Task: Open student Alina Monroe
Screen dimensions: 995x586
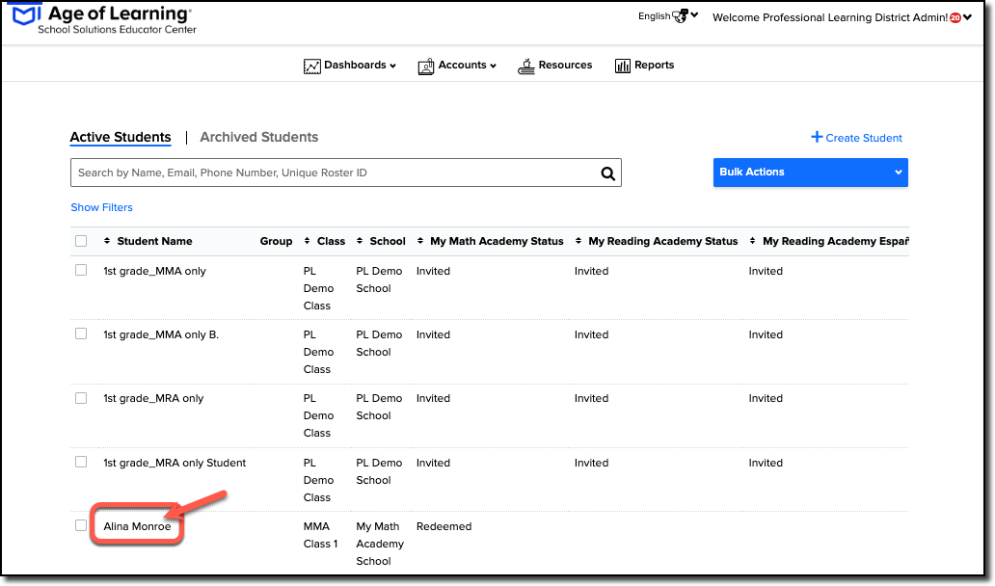Action: pyautogui.click(x=137, y=526)
